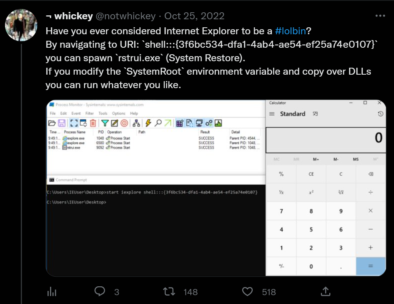Screen dimensions: 394x304
Task: Open the calculator hamburger navigation menu
Action: pos(272,114)
